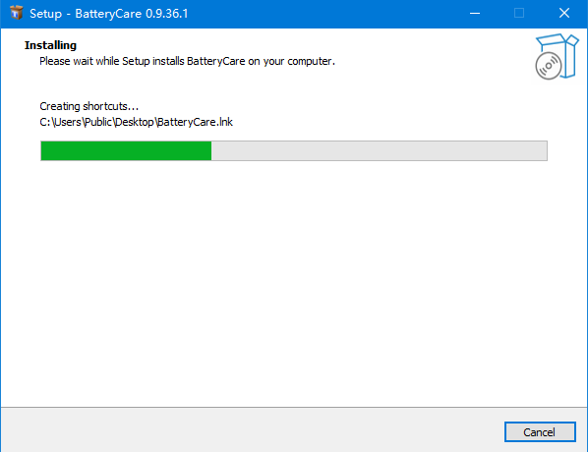The height and width of the screenshot is (452, 588).
Task: Click the greyed-out maximize button
Action: [x=519, y=14]
